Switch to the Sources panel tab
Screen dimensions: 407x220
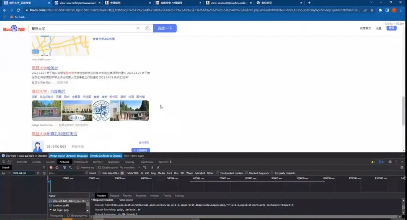(50, 162)
